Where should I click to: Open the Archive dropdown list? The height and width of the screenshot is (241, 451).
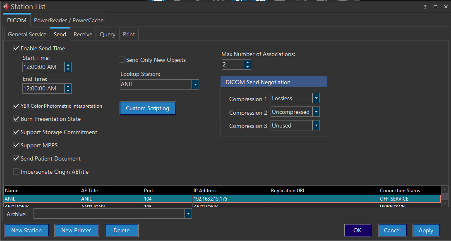coord(188,214)
